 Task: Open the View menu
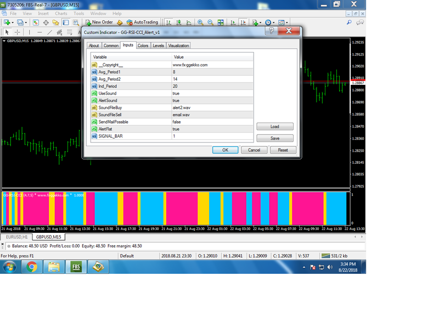point(27,13)
